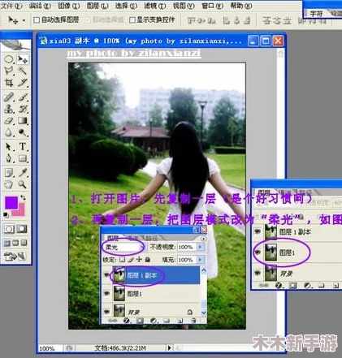Image resolution: width=342 pixels, height=358 pixels.
Task: Toggle lock all in center layers panel
Action: (148, 260)
